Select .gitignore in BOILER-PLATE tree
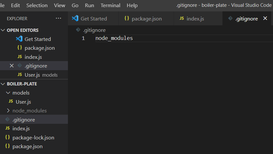This screenshot has width=273, height=154. [34, 120]
